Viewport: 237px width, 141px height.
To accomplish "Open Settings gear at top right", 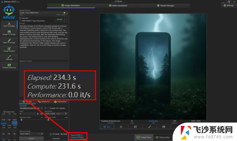I will [228, 6].
